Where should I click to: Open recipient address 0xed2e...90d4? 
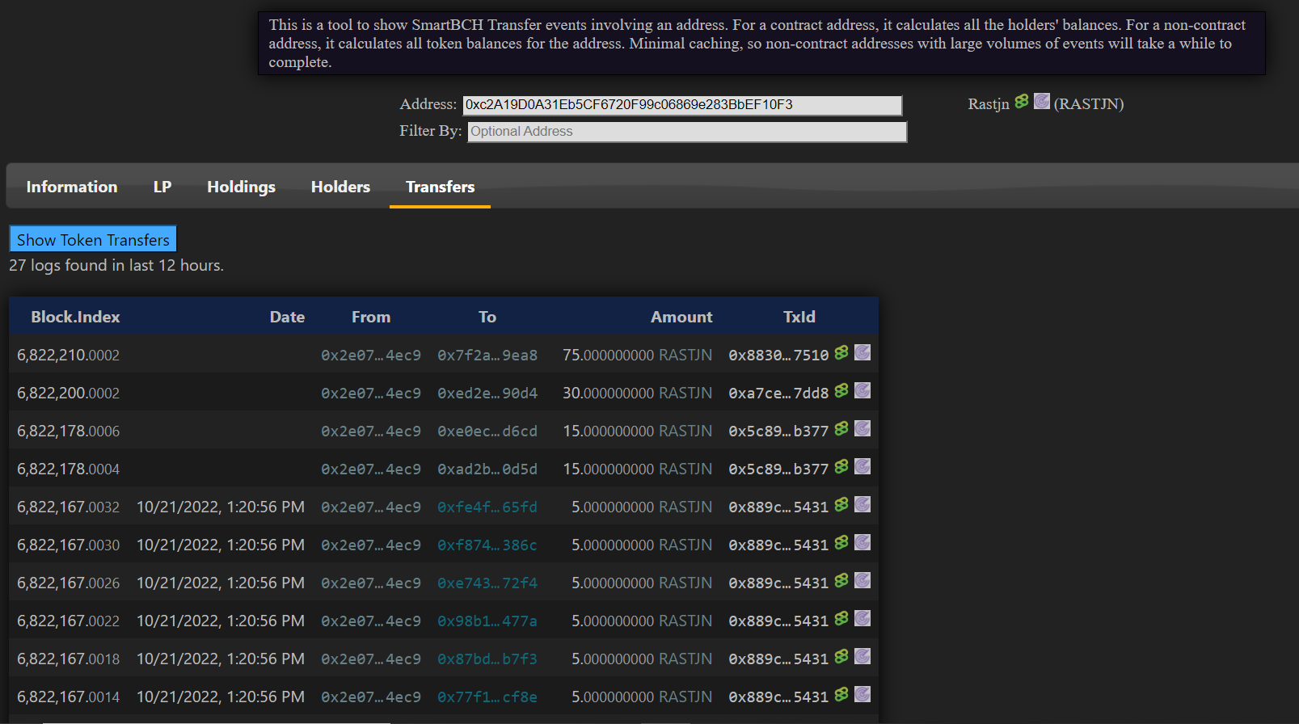pos(487,393)
